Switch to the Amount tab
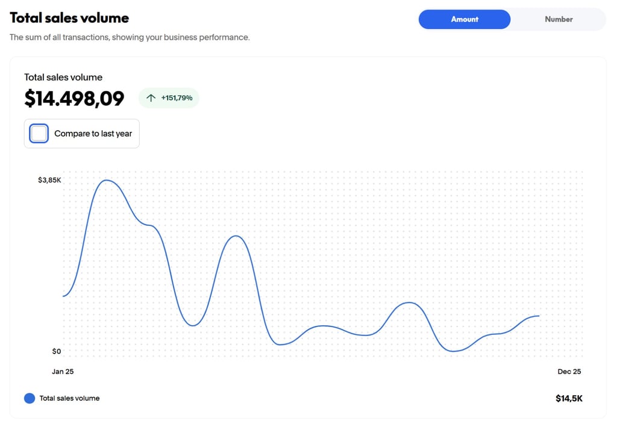The image size is (617, 424). [x=464, y=19]
